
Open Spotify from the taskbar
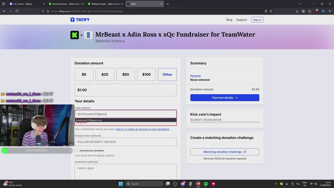[x=206, y=184]
